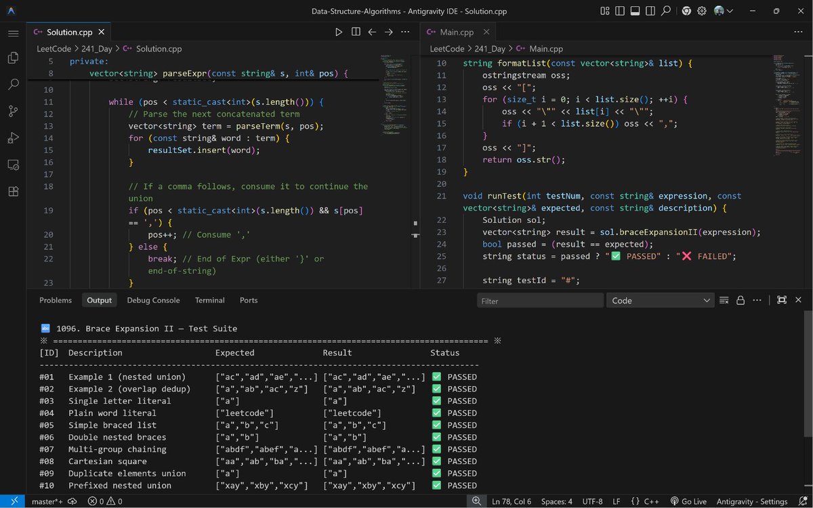
Task: Open Antigravity - Settings in the status bar
Action: [x=751, y=501]
